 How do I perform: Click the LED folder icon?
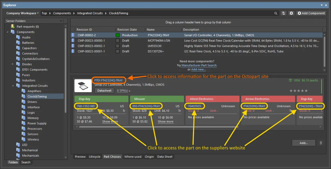click(18, 145)
